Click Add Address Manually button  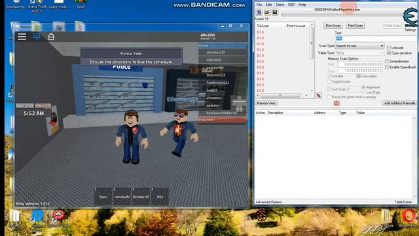click(399, 103)
